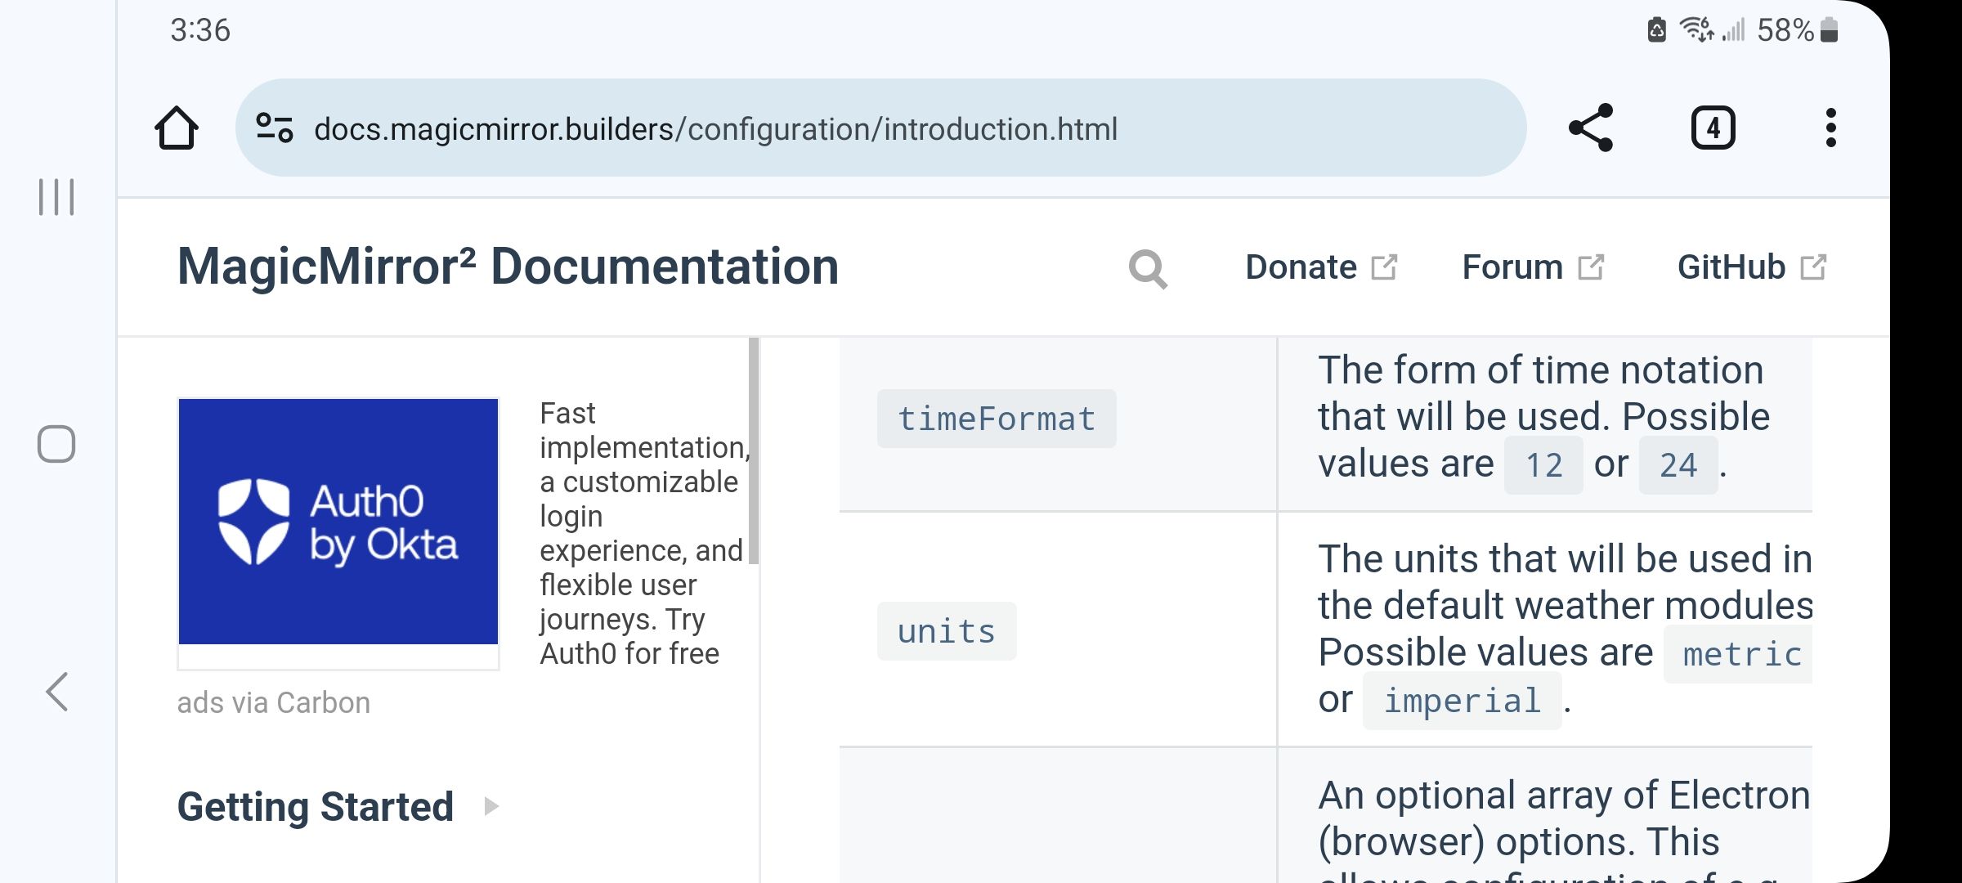Tap the Android recent apps icon

point(56,197)
